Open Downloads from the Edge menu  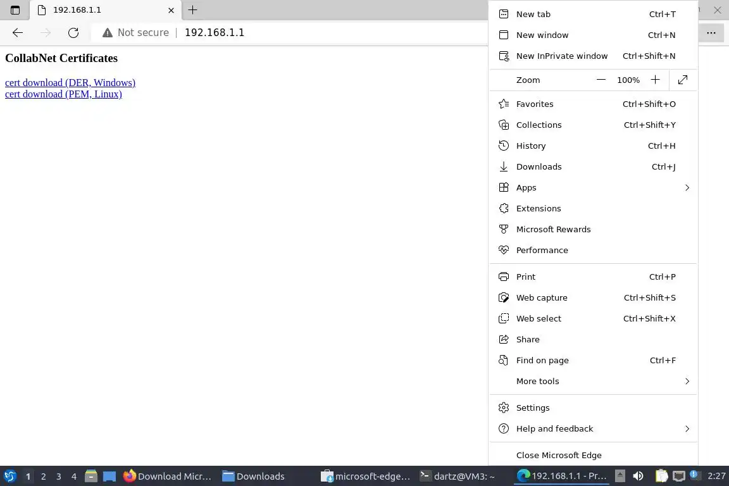pyautogui.click(x=593, y=167)
